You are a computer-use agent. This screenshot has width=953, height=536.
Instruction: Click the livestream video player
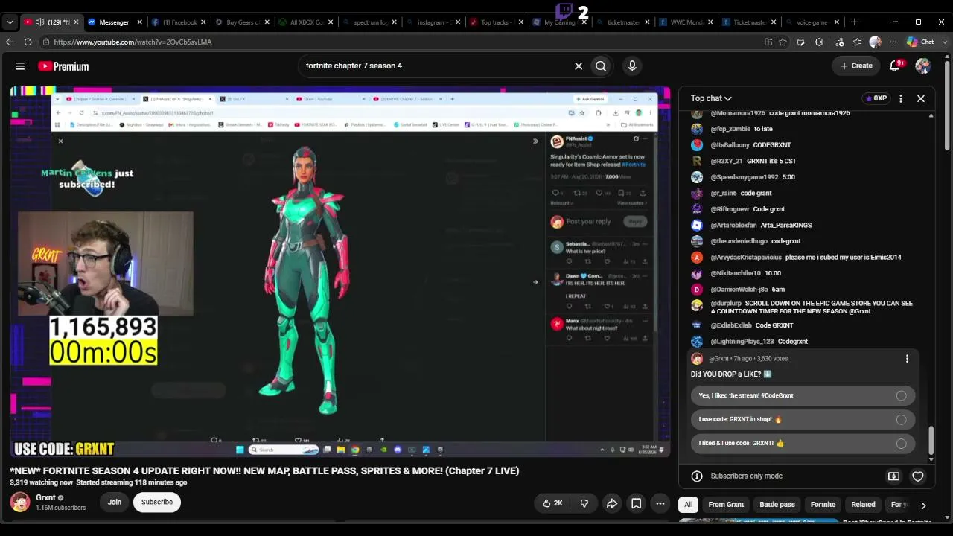(340, 272)
